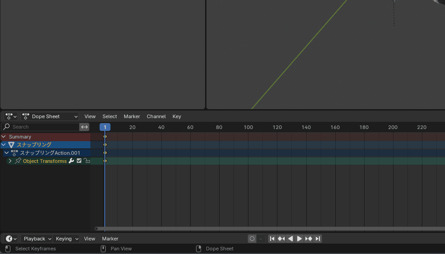The width and height of the screenshot is (445, 254).
Task: Select the Object Transforms label
Action: (x=45, y=161)
